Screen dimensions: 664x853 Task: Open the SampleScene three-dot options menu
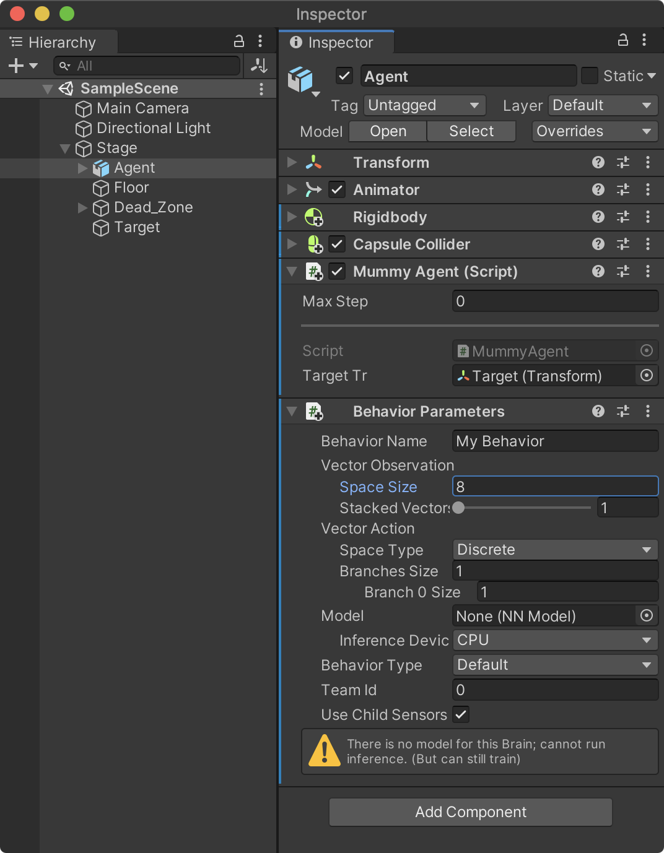[x=261, y=89]
